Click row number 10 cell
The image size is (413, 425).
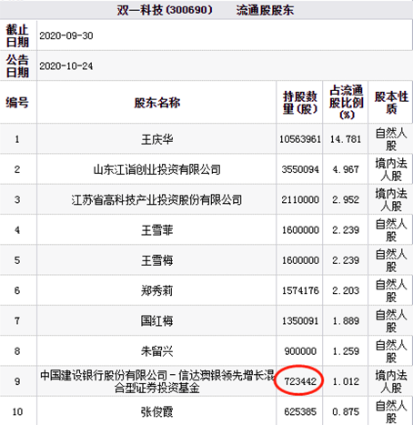click(17, 411)
